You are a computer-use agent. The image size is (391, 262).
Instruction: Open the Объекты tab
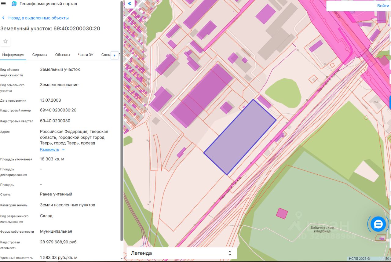click(63, 55)
